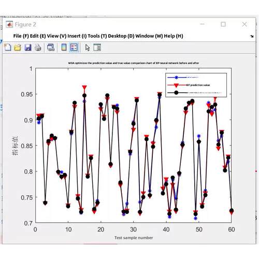Click the 0.85 y-axis tick label
This screenshot has width=259, height=259.
[26, 146]
